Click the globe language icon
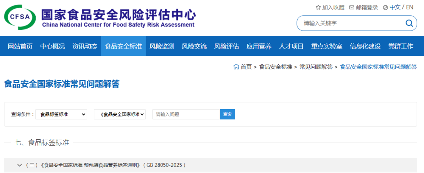424x173 pixels. 386,7
